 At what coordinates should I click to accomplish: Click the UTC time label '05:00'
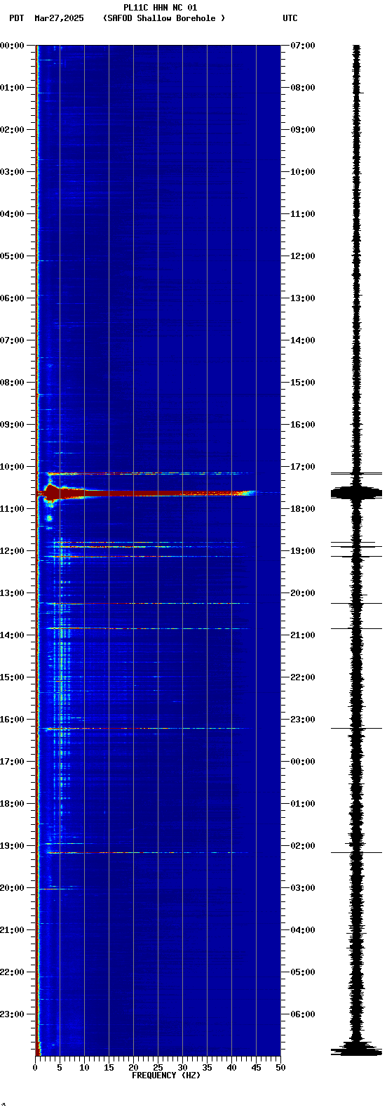click(303, 972)
